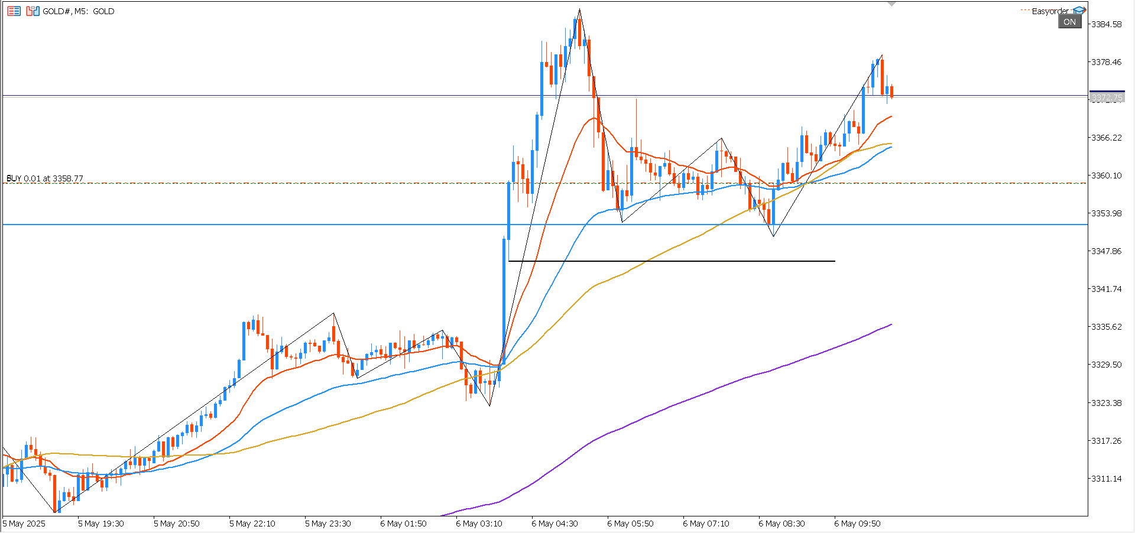Click the 6 May 08:30 time label
Screen dimensions: 1135x533
(781, 524)
